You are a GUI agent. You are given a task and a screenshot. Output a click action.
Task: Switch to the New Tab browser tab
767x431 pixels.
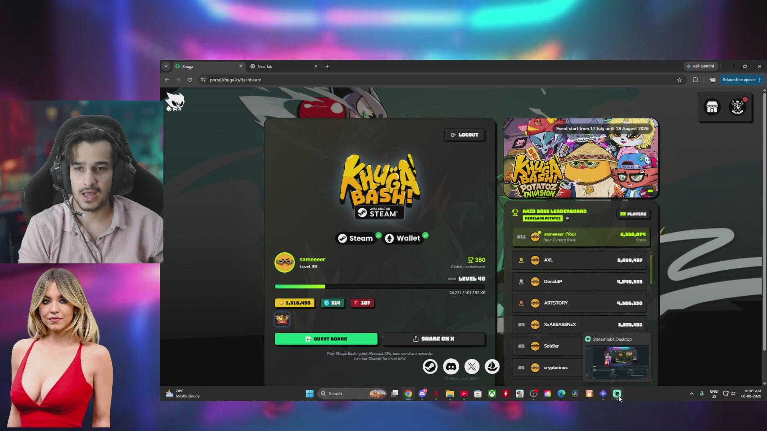[x=283, y=66]
